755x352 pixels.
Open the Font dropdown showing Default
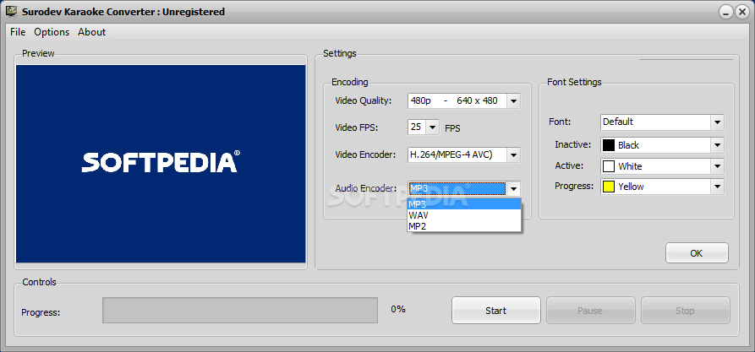[718, 122]
